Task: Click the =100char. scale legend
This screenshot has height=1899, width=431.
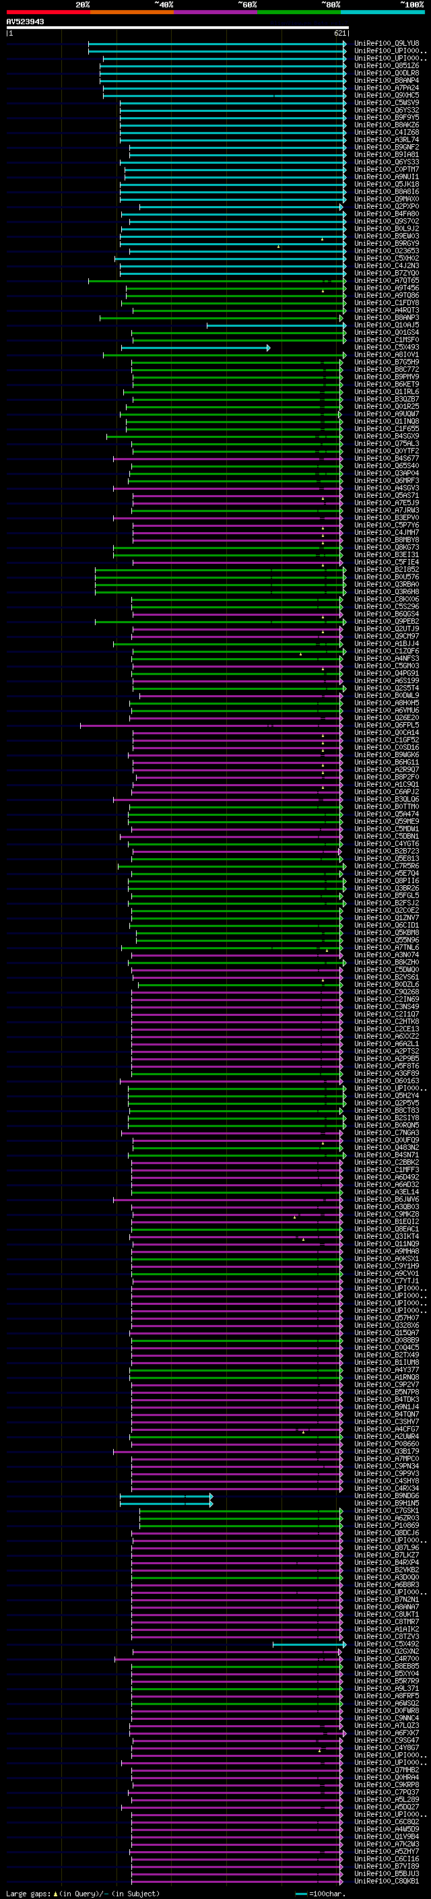Action: click(x=321, y=1893)
